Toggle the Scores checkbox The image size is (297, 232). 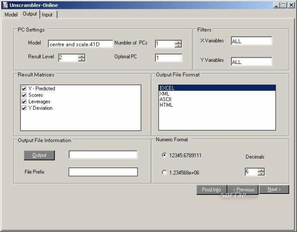point(24,95)
